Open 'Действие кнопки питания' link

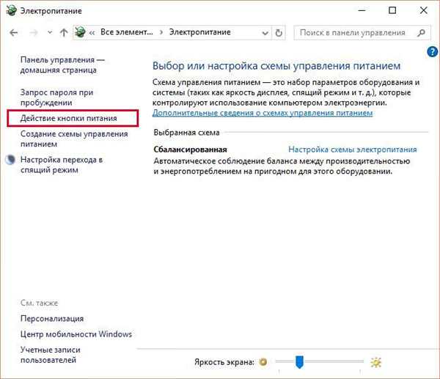(x=69, y=118)
